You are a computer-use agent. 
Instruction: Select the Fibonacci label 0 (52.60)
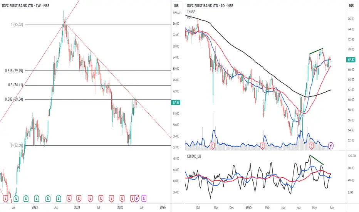(17, 145)
